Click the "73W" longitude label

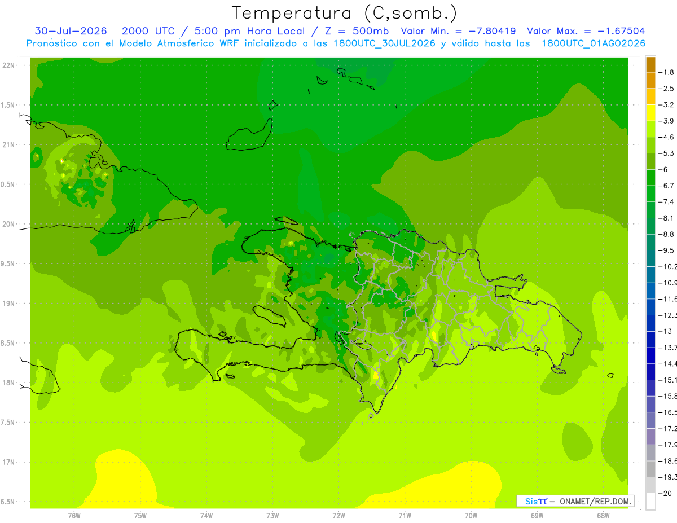pyautogui.click(x=272, y=515)
